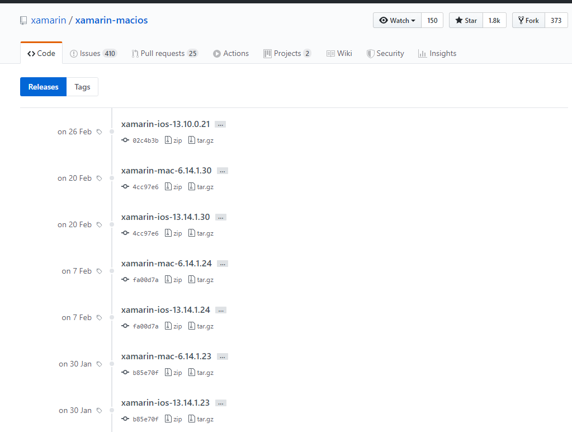Open the Pull requests tab
572x432 pixels.
point(164,53)
